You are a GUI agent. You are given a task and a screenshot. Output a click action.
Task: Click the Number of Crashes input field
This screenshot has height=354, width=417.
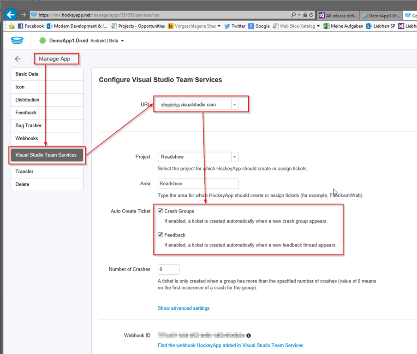point(168,269)
